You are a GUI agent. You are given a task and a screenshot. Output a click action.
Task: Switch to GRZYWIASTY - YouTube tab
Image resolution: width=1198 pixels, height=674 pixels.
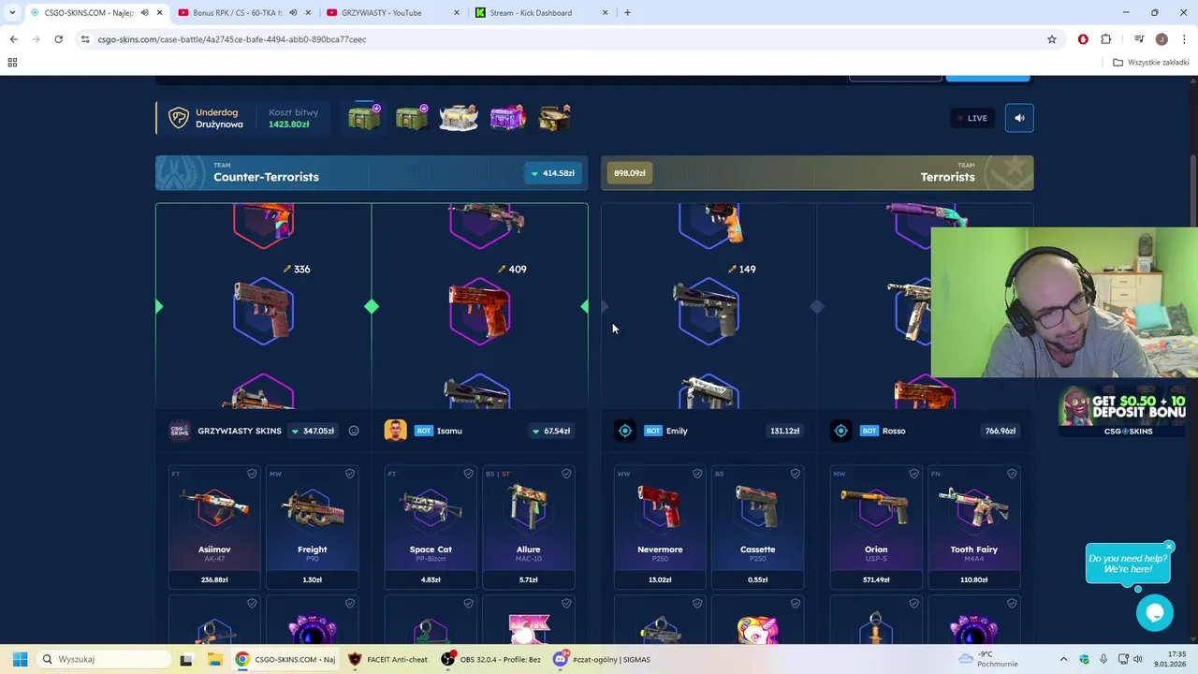(x=382, y=13)
